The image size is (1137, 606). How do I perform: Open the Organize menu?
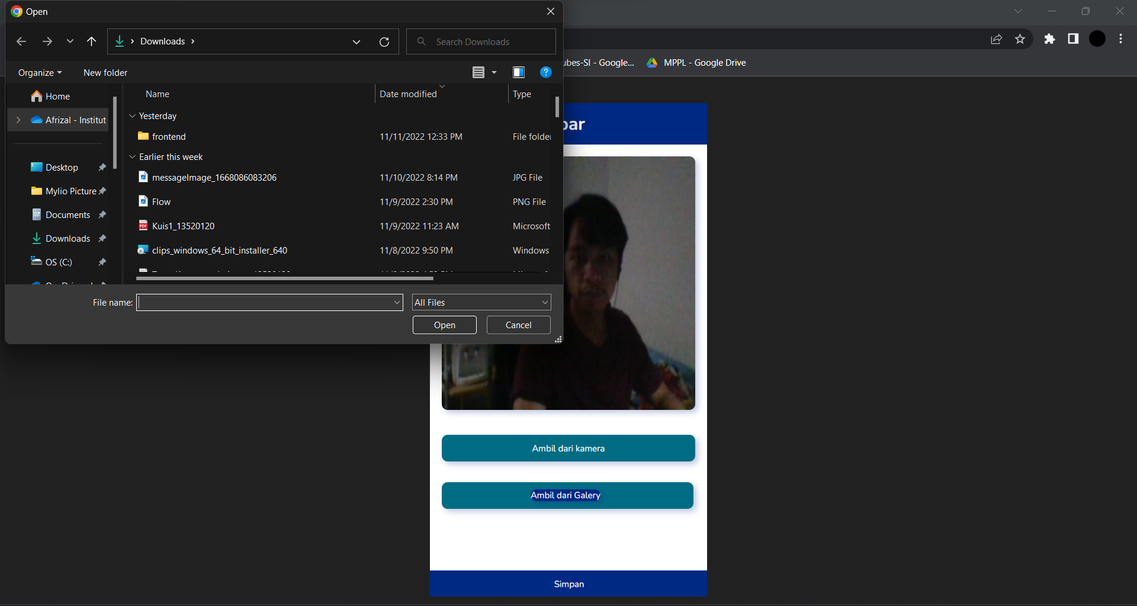point(40,72)
